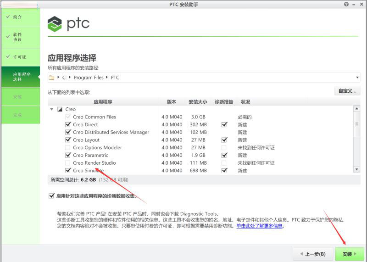Image resolution: width=367 pixels, height=262 pixels.
Task: Click Program Files in the install path
Action: 89,78
